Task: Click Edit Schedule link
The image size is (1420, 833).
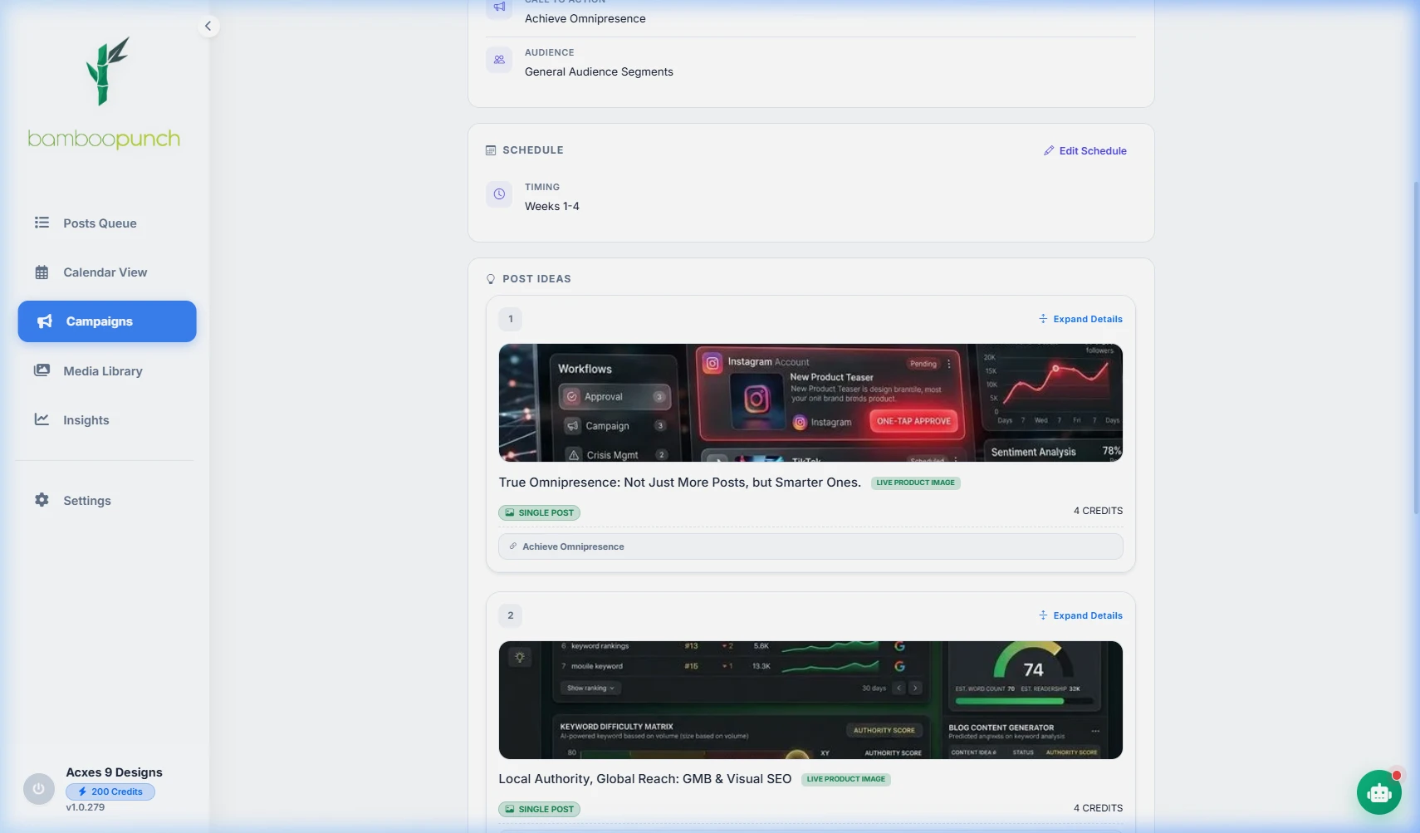Action: point(1085,150)
